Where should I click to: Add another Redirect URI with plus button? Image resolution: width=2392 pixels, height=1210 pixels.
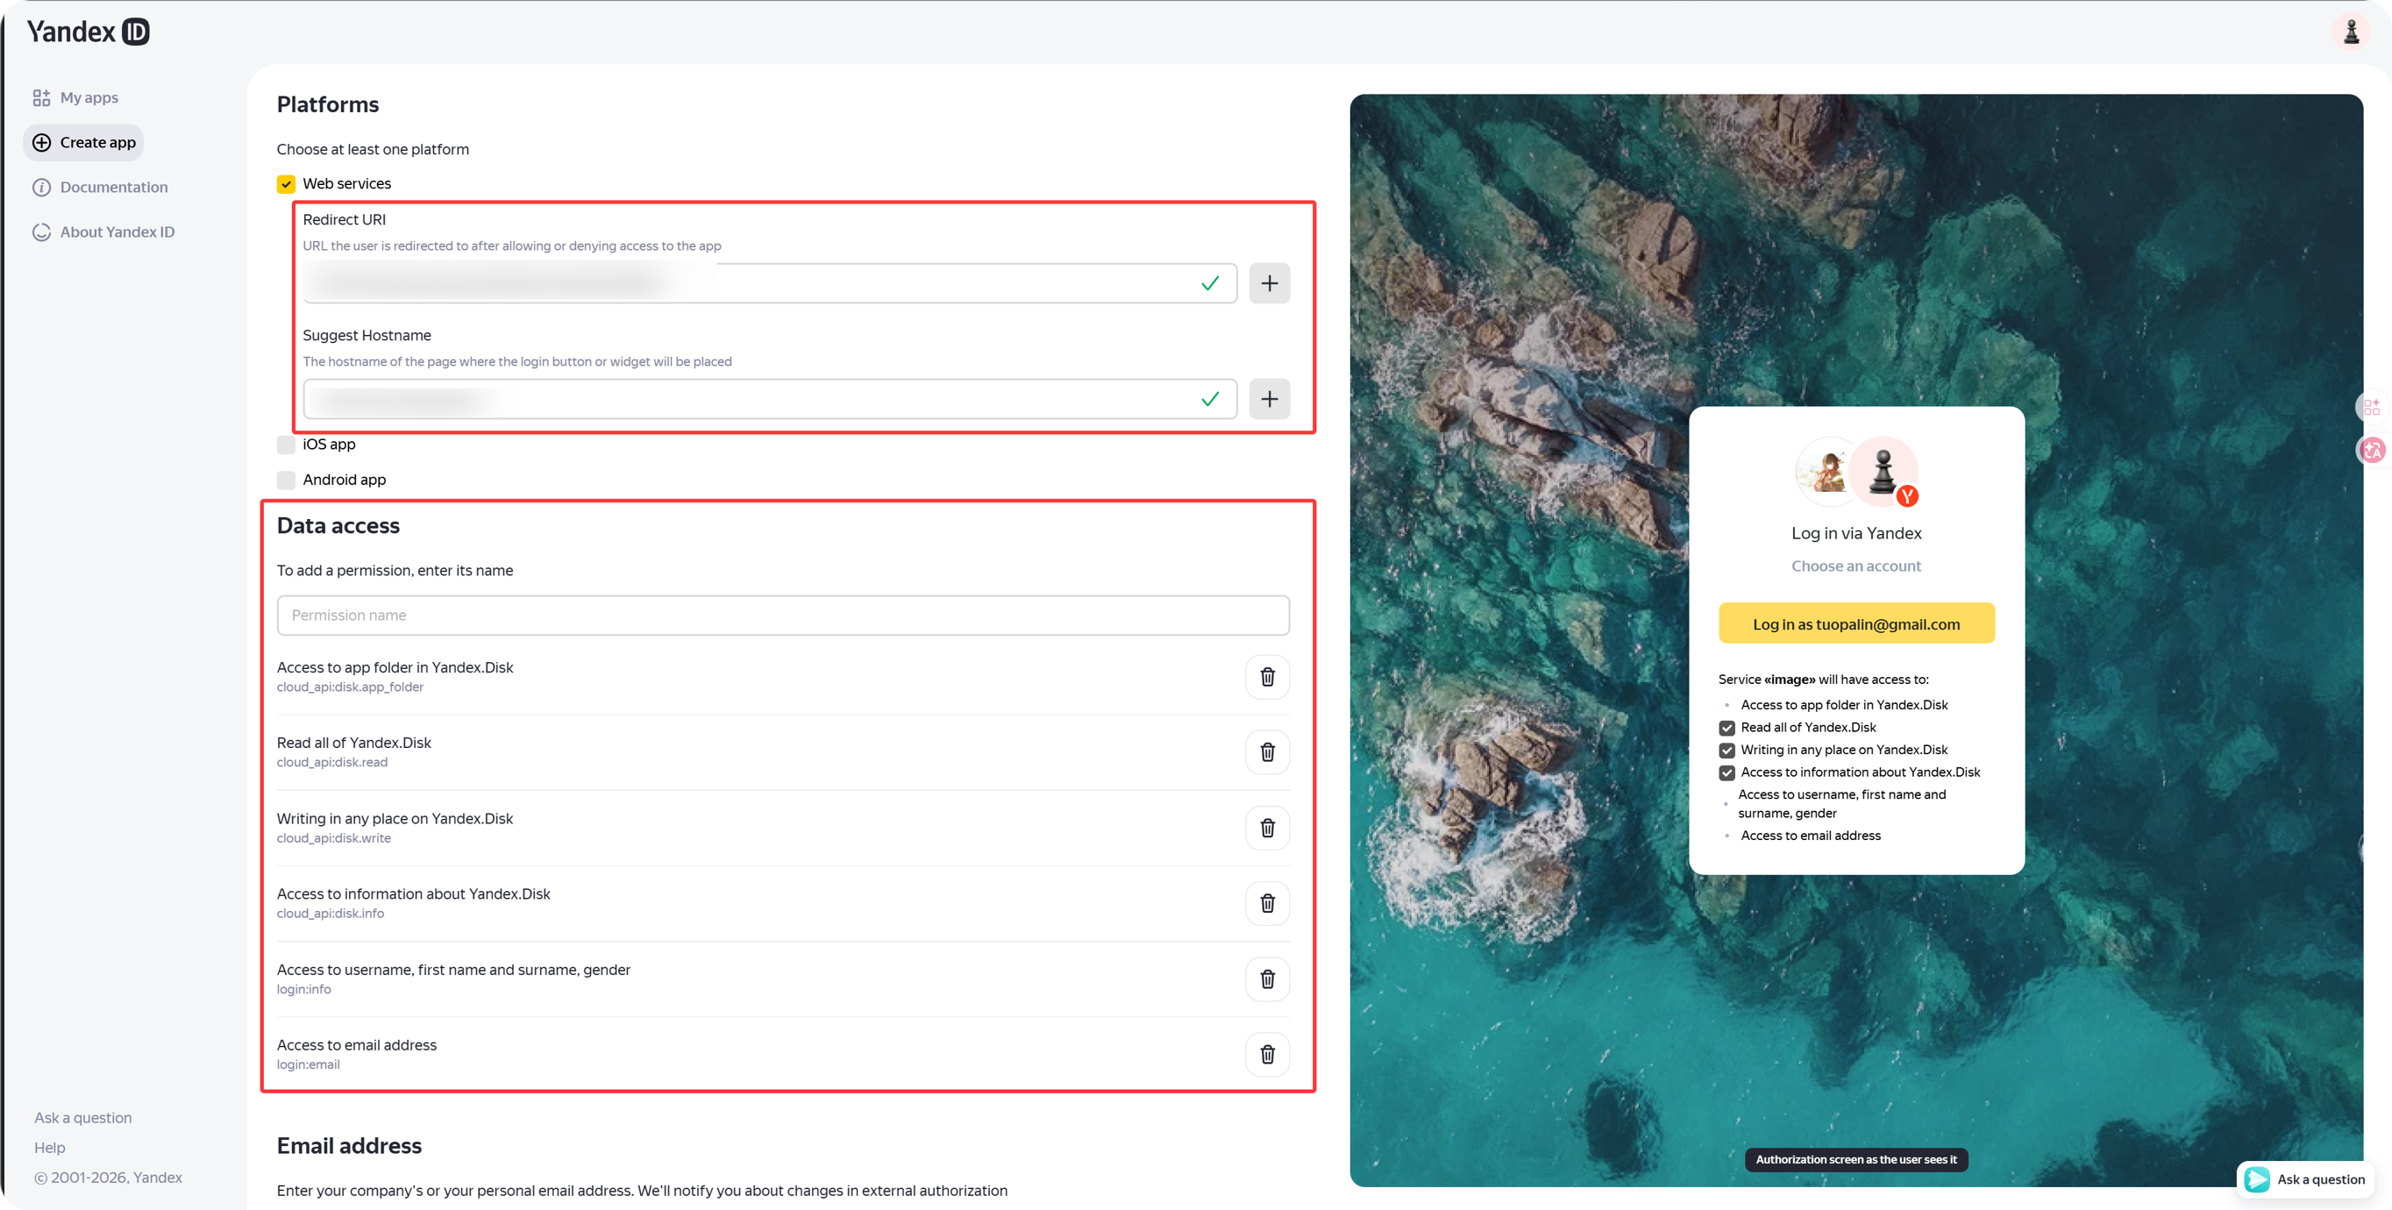[x=1269, y=283]
